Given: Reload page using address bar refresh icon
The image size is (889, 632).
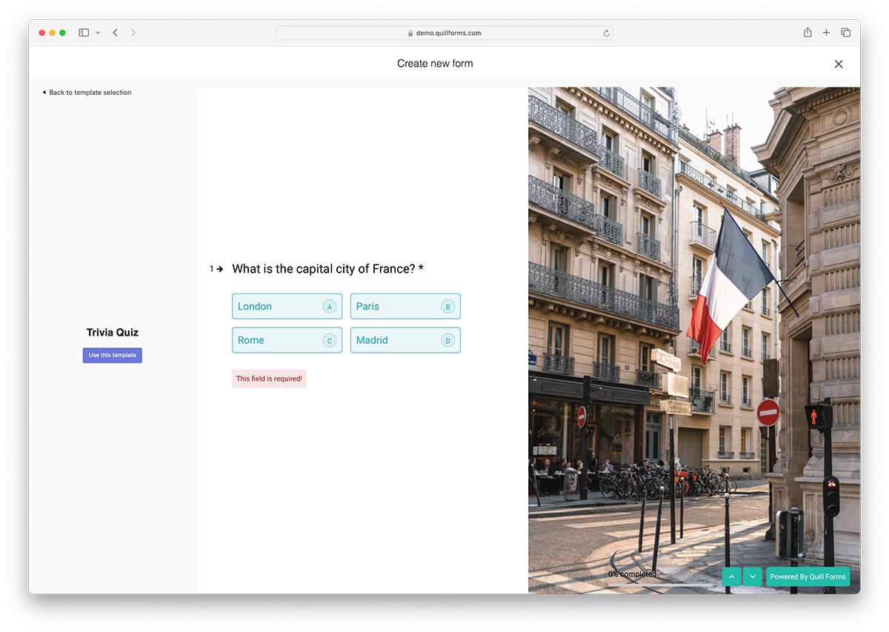Looking at the screenshot, I should (606, 33).
